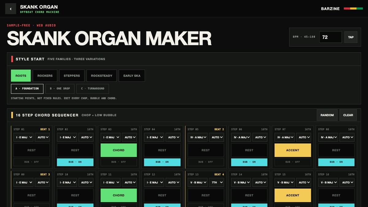The height and width of the screenshot is (207, 368).
Task: Turn off the Step 02 bubble
Action: coord(75,162)
